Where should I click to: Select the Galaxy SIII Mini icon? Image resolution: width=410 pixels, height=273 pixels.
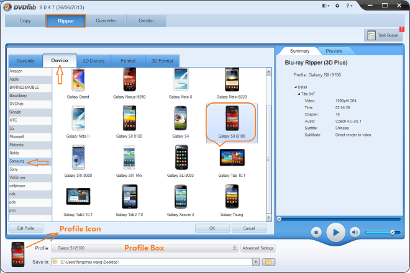click(129, 158)
